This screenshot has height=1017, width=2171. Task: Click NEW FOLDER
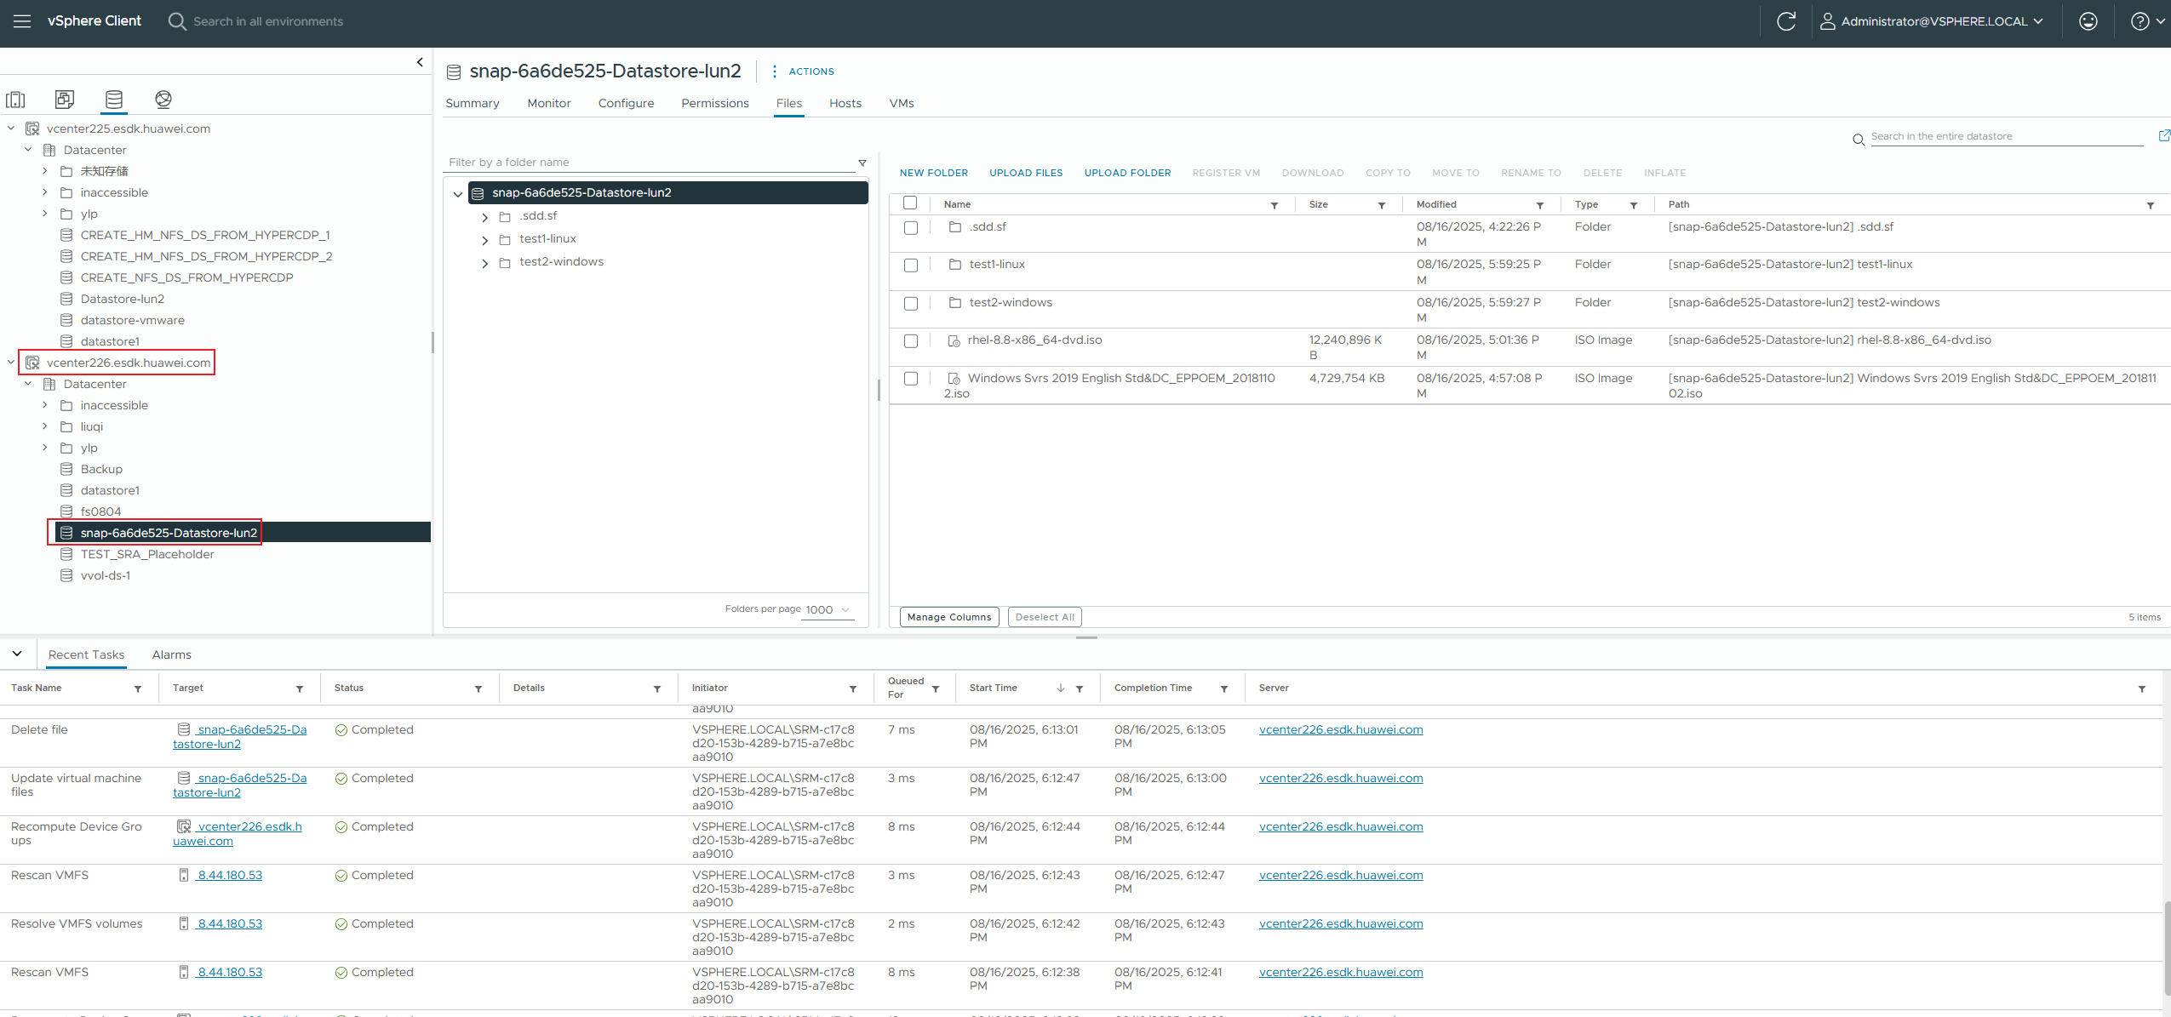click(x=934, y=173)
